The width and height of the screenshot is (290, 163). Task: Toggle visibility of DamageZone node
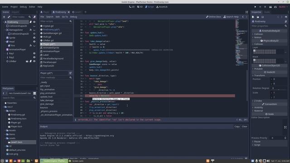click(x=34, y=30)
